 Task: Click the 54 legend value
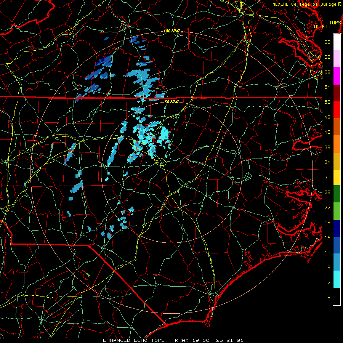327,87
